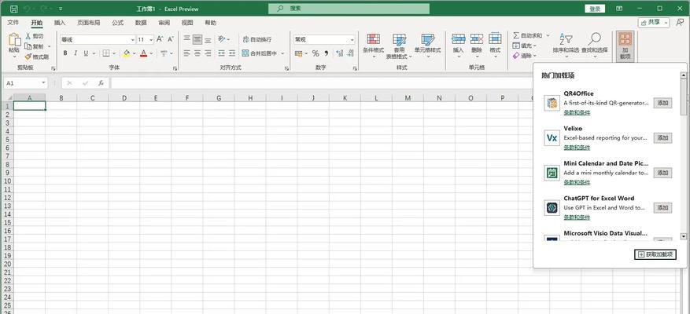This screenshot has width=690, height=314.
Task: Open Format as Table (套用表格格式)
Action: [x=399, y=46]
